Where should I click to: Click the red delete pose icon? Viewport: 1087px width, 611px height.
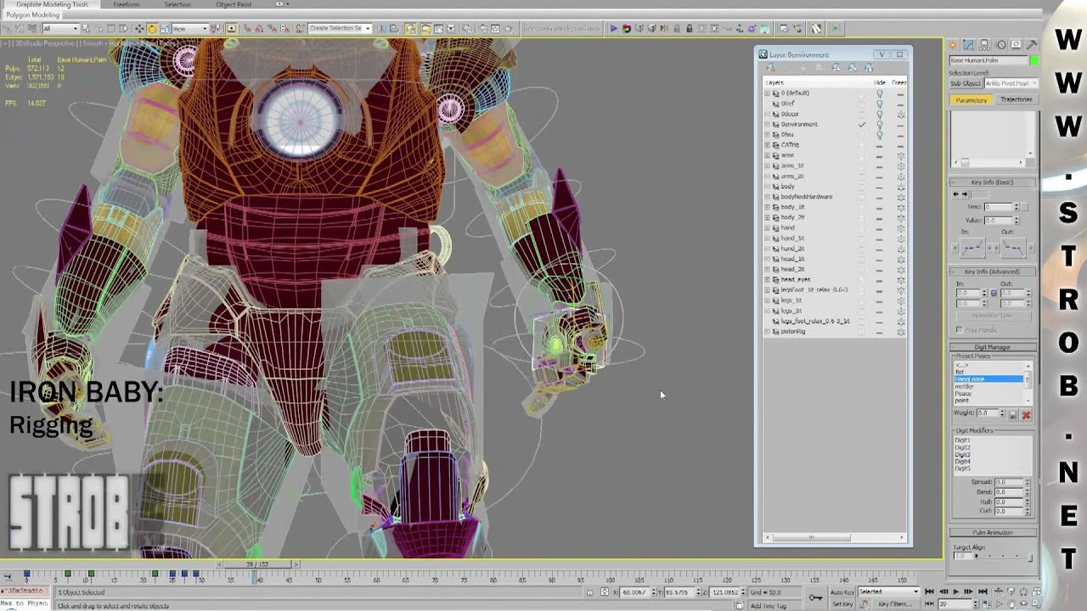[x=1026, y=414]
